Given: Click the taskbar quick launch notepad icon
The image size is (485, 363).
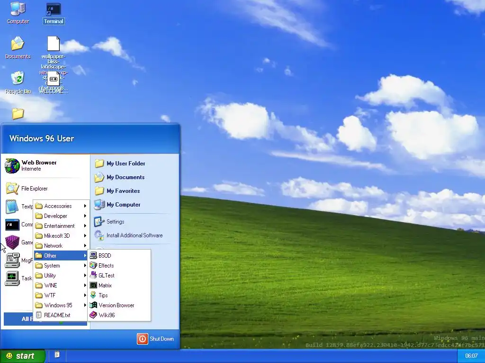Looking at the screenshot, I should [57, 354].
